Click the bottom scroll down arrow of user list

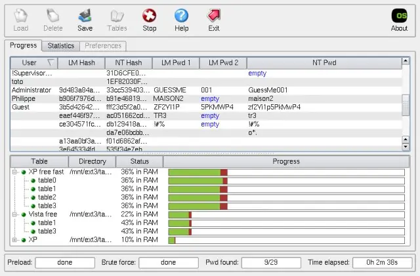click(x=406, y=147)
